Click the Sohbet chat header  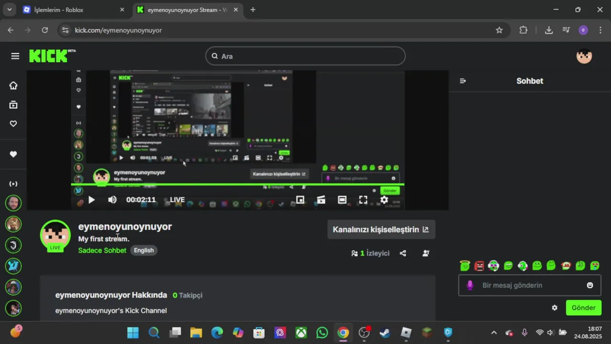pyautogui.click(x=530, y=81)
